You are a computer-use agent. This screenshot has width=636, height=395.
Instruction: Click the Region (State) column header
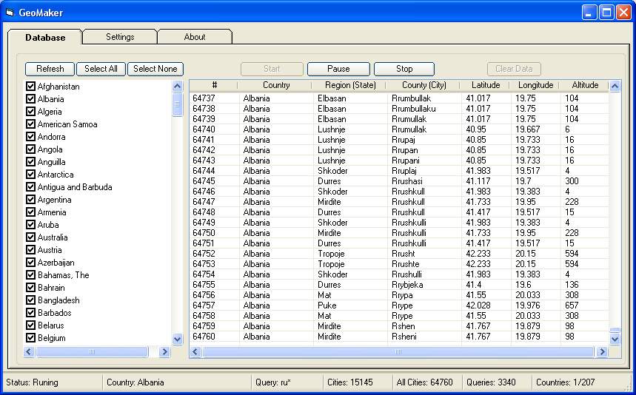(x=350, y=85)
